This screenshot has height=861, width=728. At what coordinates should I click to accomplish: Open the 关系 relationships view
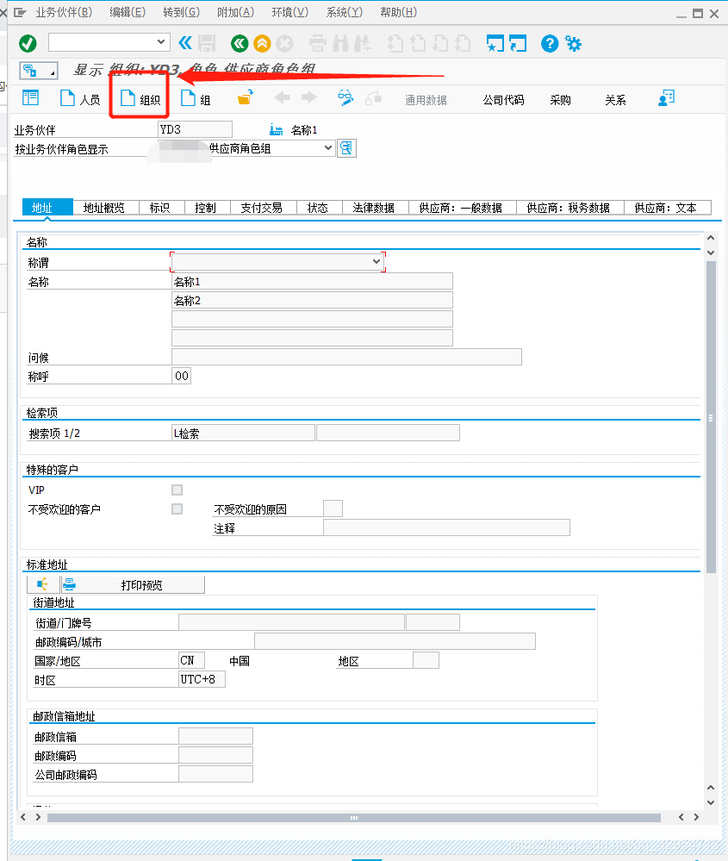coord(614,99)
